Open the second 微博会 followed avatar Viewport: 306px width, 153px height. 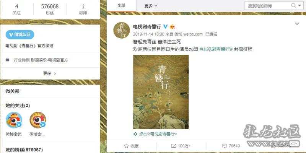point(37,120)
